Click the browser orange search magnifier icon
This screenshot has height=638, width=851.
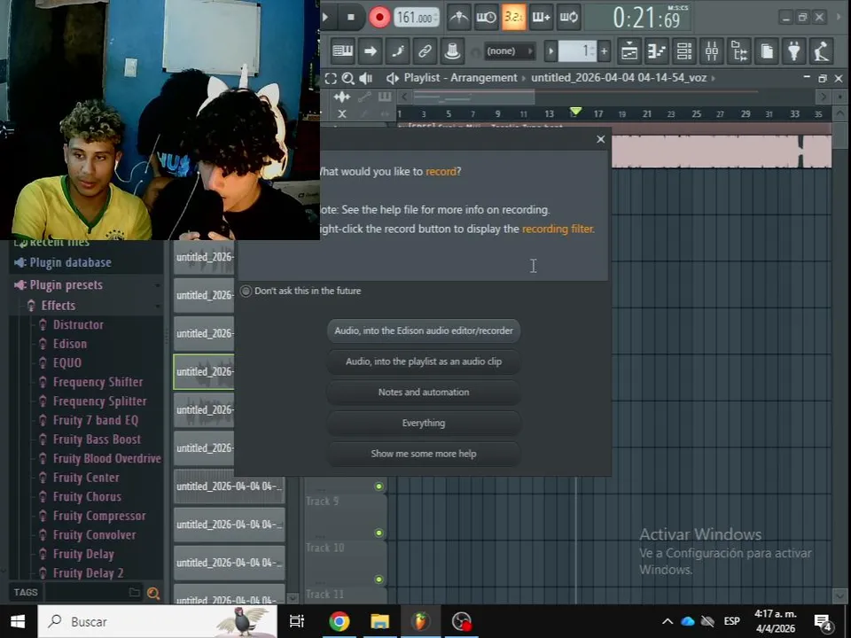click(153, 593)
